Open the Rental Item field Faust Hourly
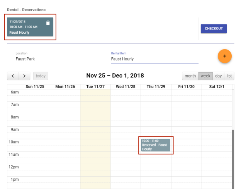The image size is (241, 189). tap(154, 59)
